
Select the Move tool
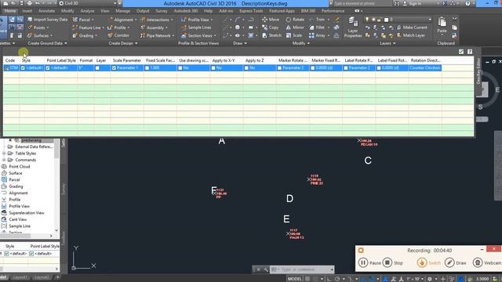pos(271,20)
